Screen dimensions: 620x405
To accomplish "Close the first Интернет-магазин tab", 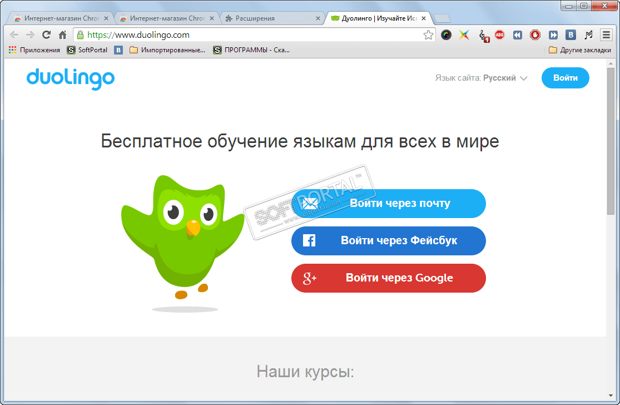I will click(106, 18).
